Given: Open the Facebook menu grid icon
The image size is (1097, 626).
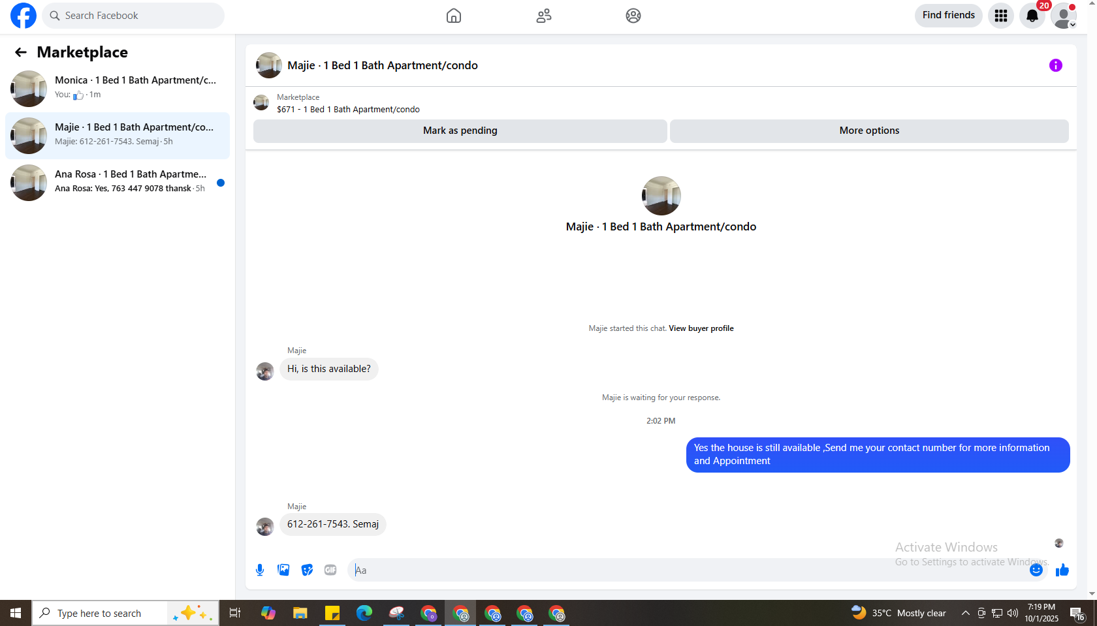Looking at the screenshot, I should point(1001,16).
